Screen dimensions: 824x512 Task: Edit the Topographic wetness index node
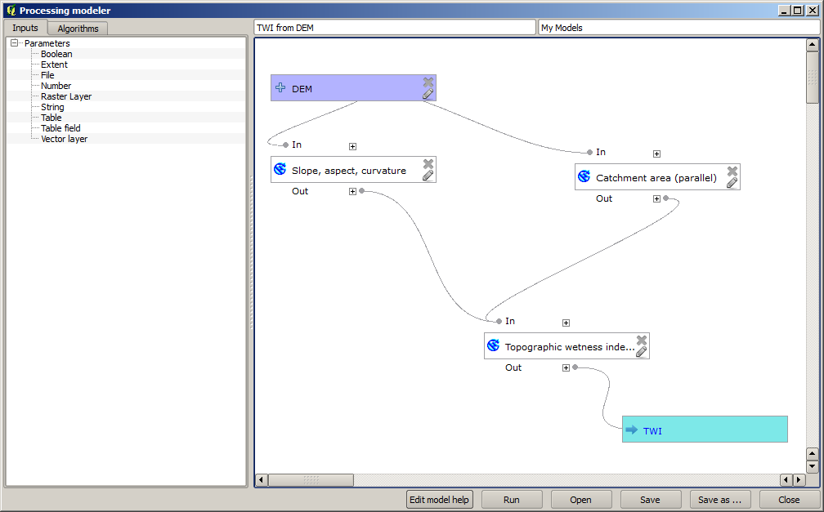641,352
